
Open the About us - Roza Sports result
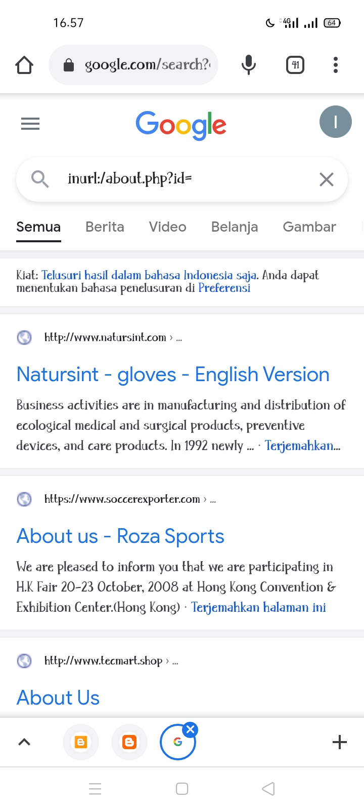tap(120, 536)
